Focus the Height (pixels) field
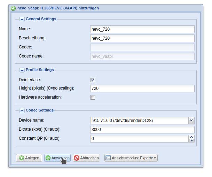The image size is (212, 177). (142, 88)
